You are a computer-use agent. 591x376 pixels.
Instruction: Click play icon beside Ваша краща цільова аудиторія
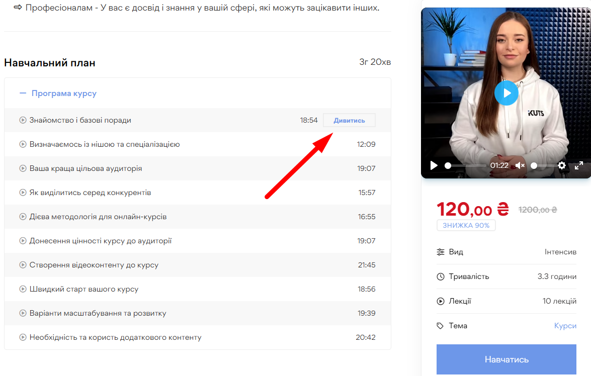pos(23,168)
